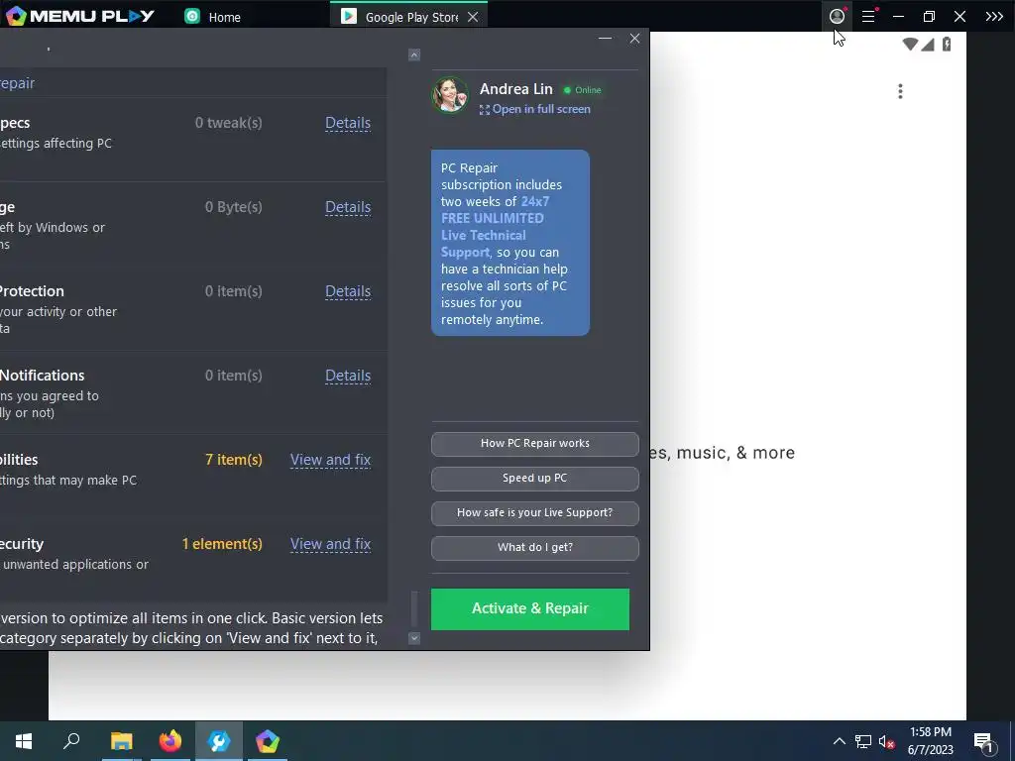Click Andrea Lin support avatar
Screen dimensions: 1015x761
pyautogui.click(x=450, y=95)
